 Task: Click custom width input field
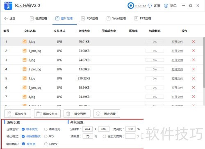pos(130,136)
